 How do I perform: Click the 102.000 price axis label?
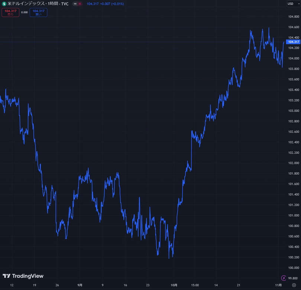[x=293, y=163]
